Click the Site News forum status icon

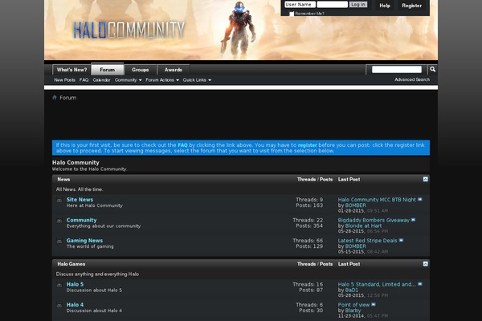tap(59, 201)
